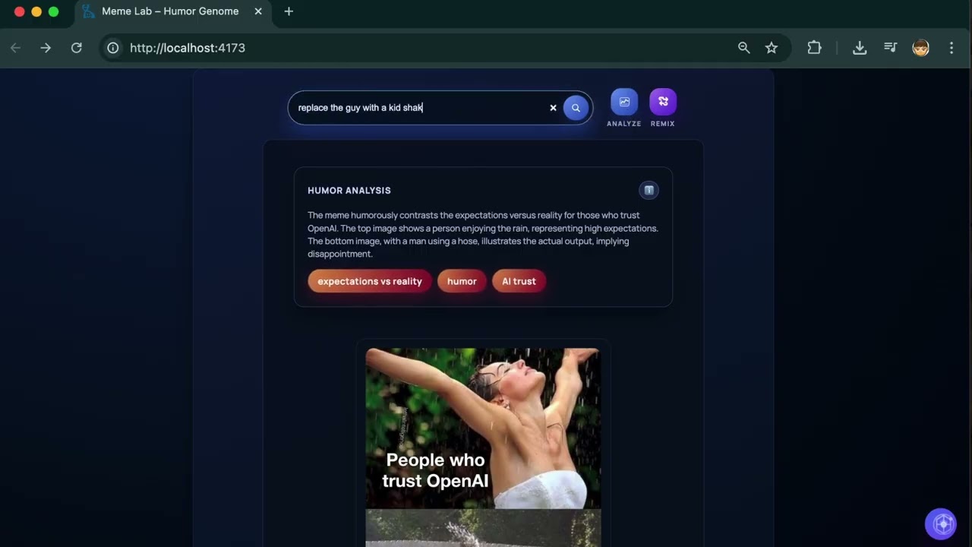Click the ANALYZE label text
The width and height of the screenshot is (972, 547).
tap(624, 124)
